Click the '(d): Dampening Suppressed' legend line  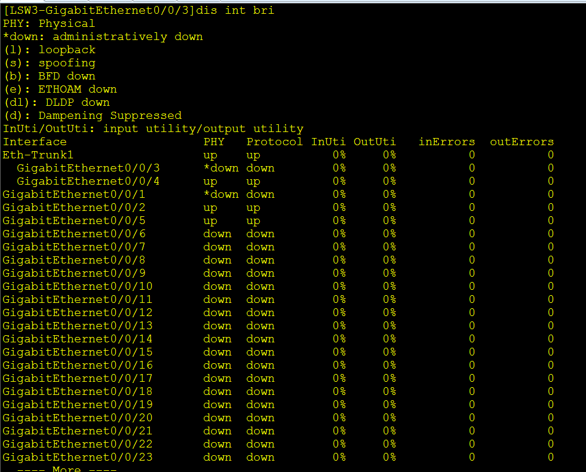(92, 115)
